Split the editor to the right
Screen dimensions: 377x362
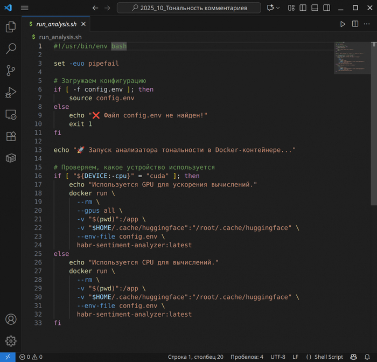point(355,24)
